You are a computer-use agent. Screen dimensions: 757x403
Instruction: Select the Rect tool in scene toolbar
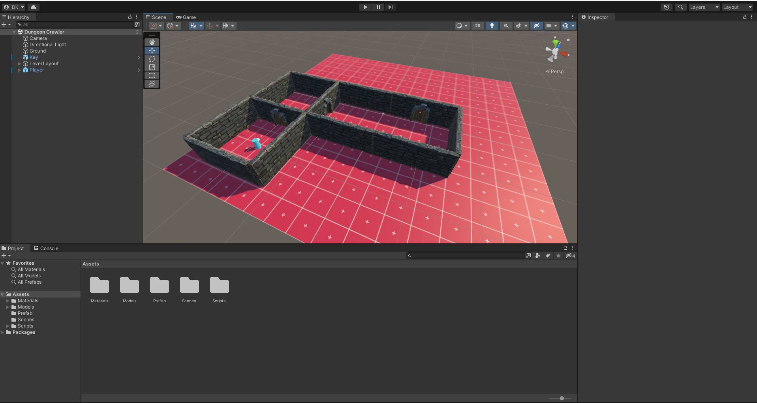[152, 75]
